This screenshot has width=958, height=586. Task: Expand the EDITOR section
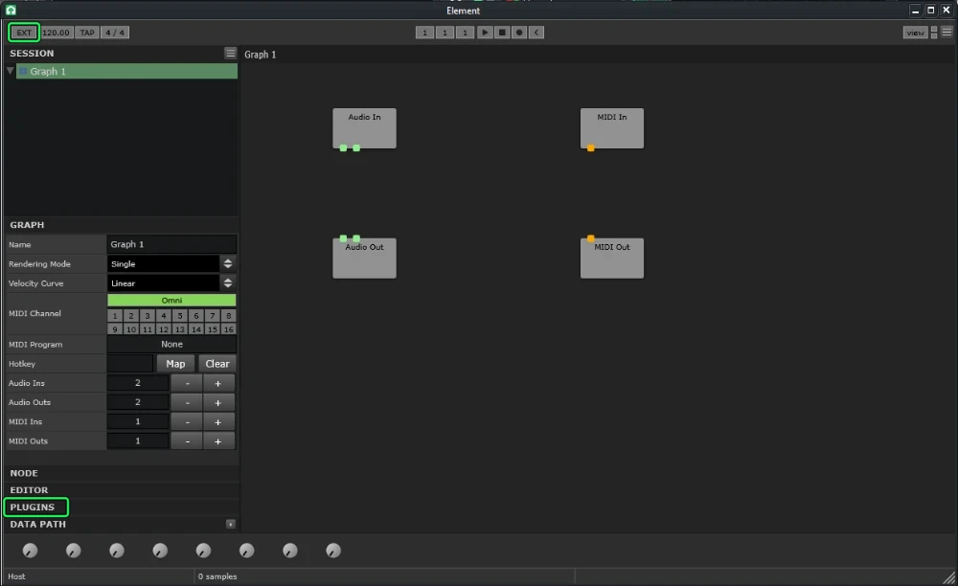click(x=121, y=490)
